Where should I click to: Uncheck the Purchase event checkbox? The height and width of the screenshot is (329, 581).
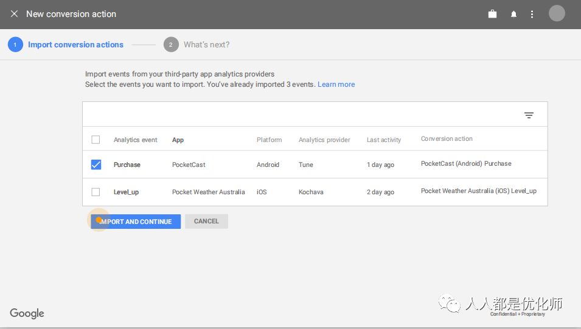tap(96, 164)
